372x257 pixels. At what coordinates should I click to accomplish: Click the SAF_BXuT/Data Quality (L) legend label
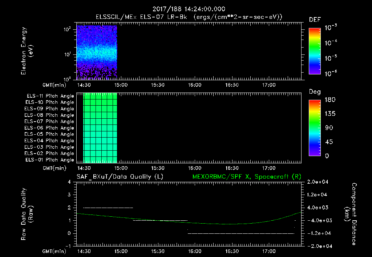pyautogui.click(x=120, y=177)
